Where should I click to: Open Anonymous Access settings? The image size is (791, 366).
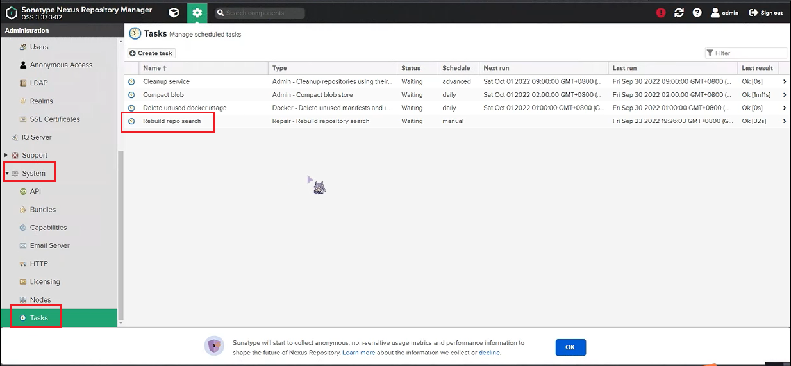click(61, 65)
